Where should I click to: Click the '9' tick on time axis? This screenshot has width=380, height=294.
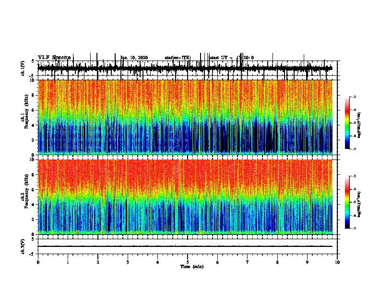click(307, 262)
